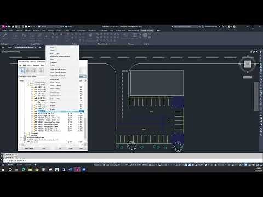Open the Edit menu in Vehicle Library Explorer
The height and width of the screenshot is (197, 263).
(x=24, y=65)
